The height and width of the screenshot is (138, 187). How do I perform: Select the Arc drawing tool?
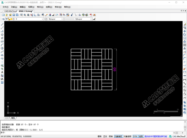click(2, 45)
